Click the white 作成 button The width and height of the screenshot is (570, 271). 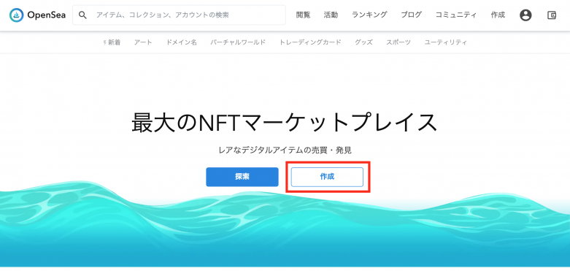(x=327, y=178)
